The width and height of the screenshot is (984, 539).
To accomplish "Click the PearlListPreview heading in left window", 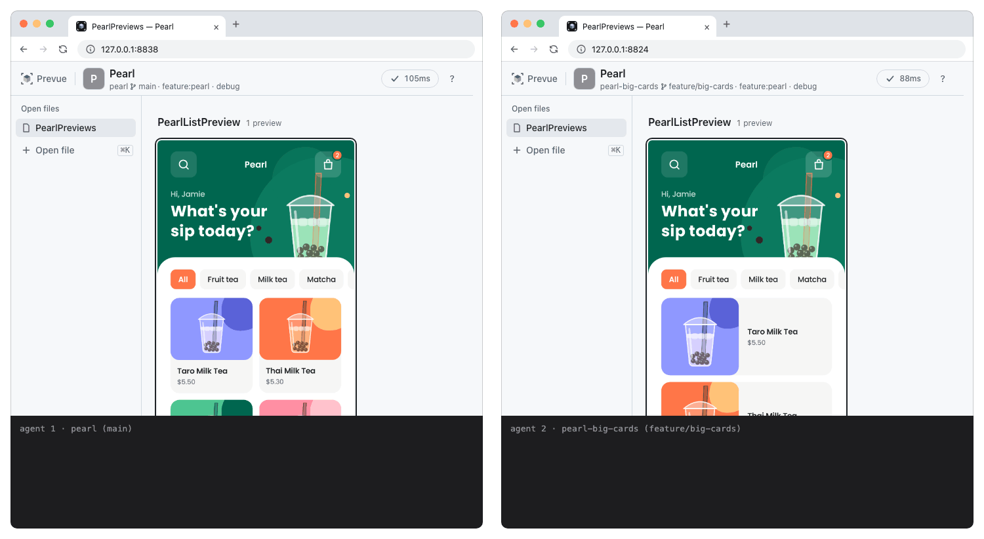I will [x=199, y=122].
